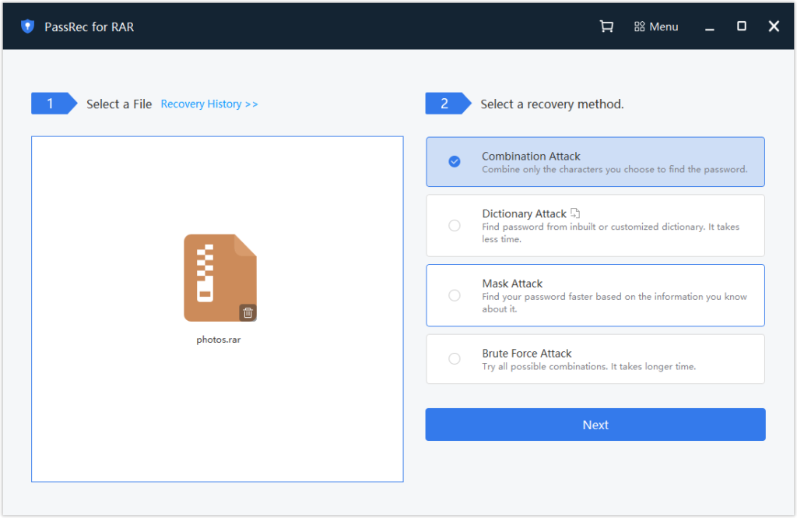This screenshot has width=797, height=518.
Task: Click the small icon beside Dictionary Attack
Action: [x=575, y=212]
